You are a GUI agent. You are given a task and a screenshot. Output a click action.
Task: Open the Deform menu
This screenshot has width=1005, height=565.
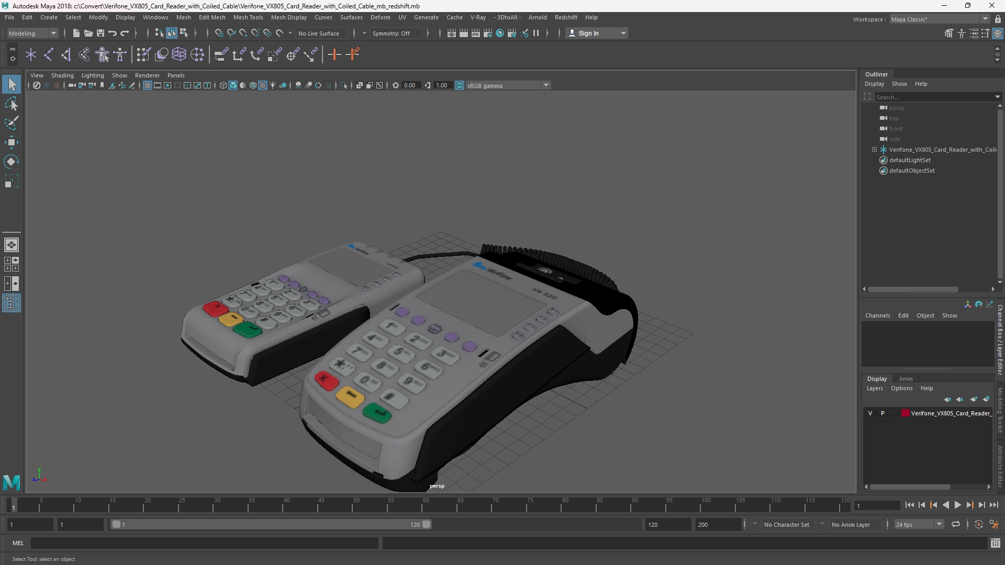(381, 17)
